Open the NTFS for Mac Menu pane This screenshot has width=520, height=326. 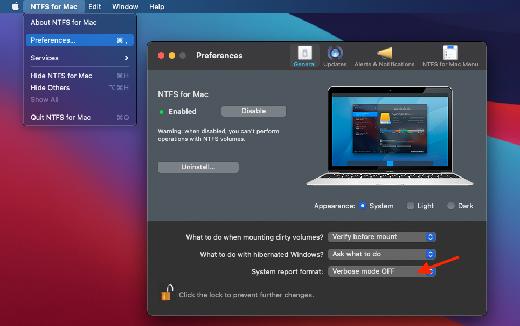450,56
